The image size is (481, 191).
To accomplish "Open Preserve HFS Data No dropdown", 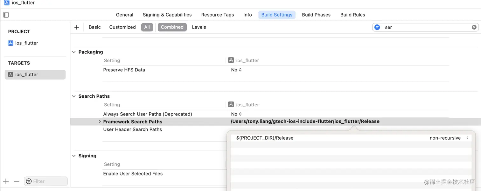I will 236,70.
